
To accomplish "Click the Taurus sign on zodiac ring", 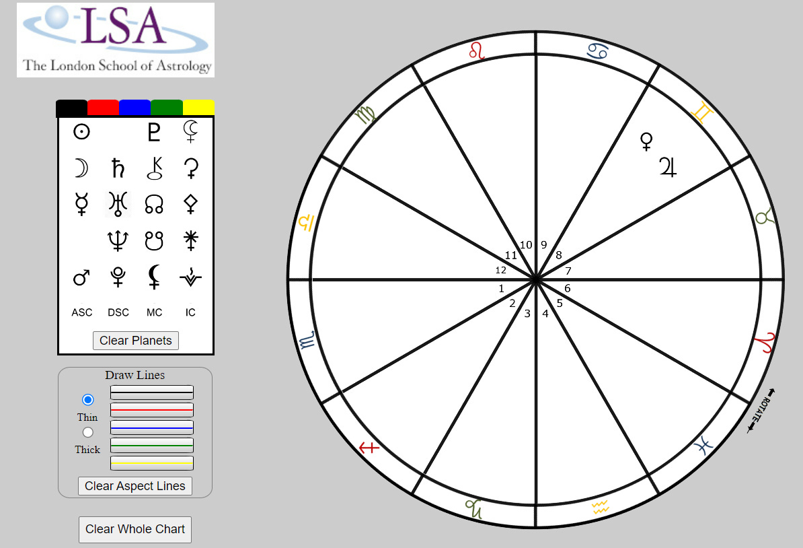I will [x=764, y=217].
